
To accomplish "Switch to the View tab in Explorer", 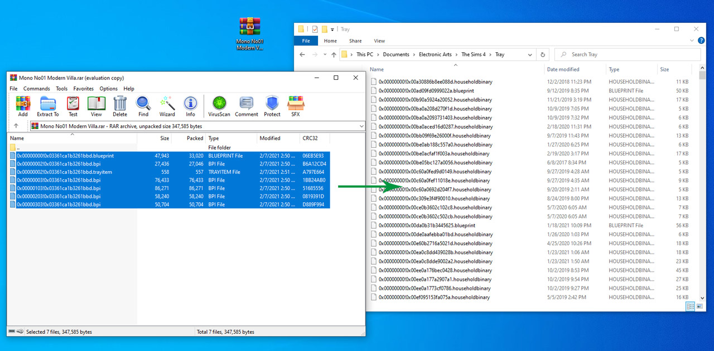I will tap(379, 41).
